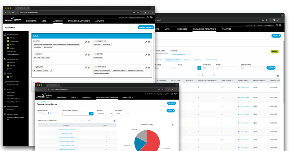
Task: Reload the page in the Audience browser window
Action: coord(13,13)
